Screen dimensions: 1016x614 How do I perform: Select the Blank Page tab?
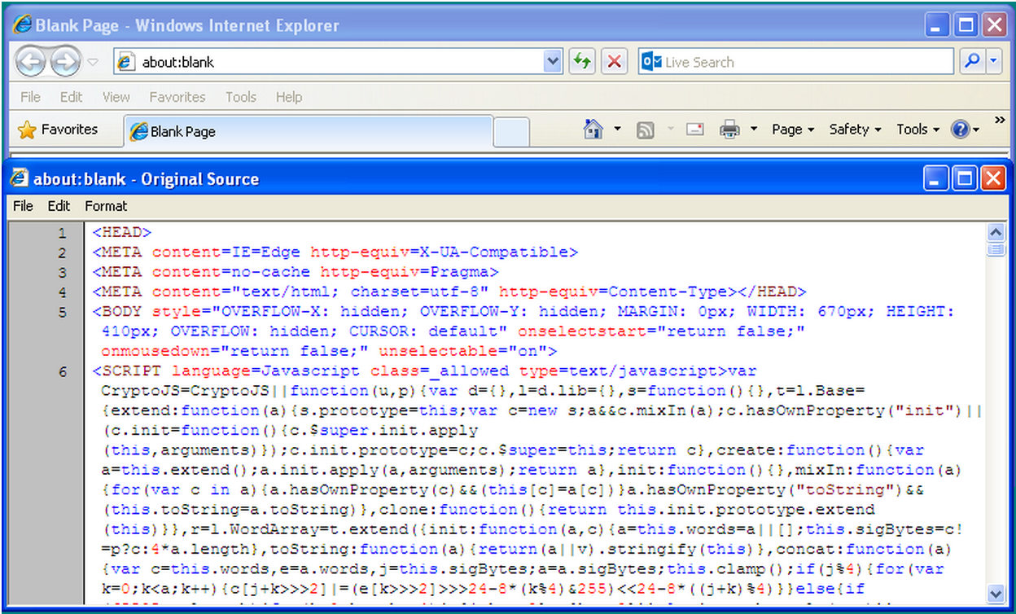click(x=308, y=132)
